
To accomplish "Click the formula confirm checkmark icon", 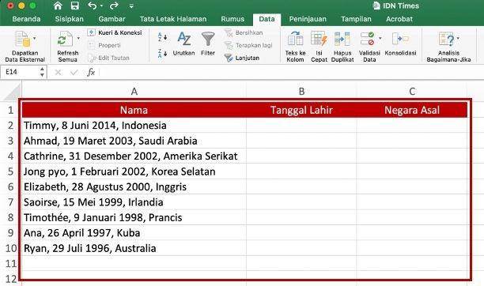I will 74,73.
